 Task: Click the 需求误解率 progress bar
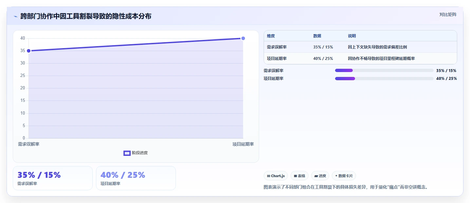tap(384, 70)
